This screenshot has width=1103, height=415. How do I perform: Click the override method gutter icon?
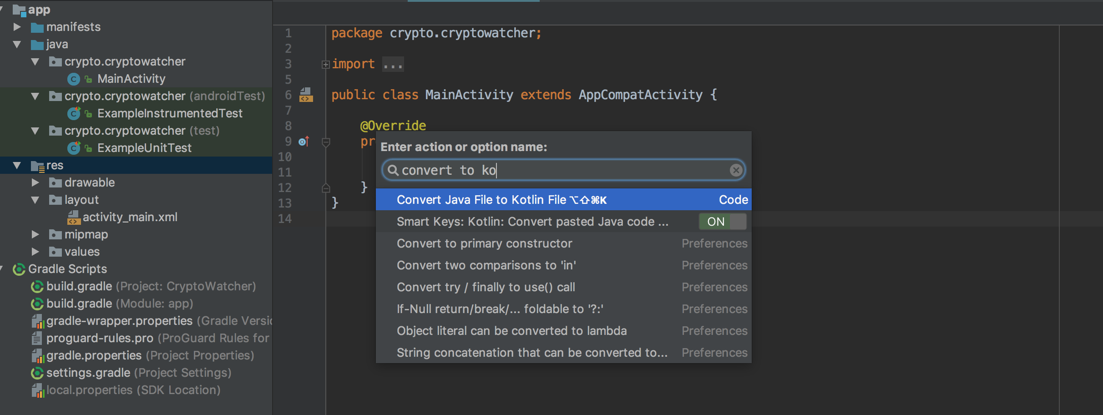[x=304, y=142]
